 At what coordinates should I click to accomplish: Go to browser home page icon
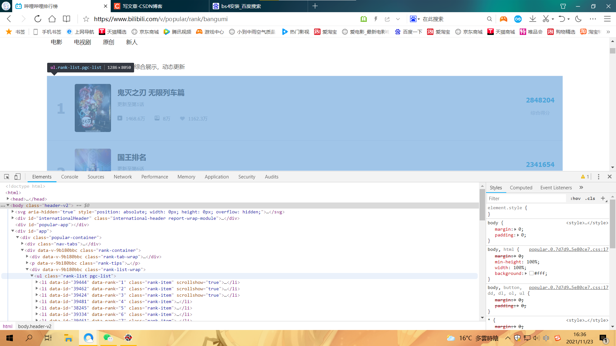coord(52,19)
